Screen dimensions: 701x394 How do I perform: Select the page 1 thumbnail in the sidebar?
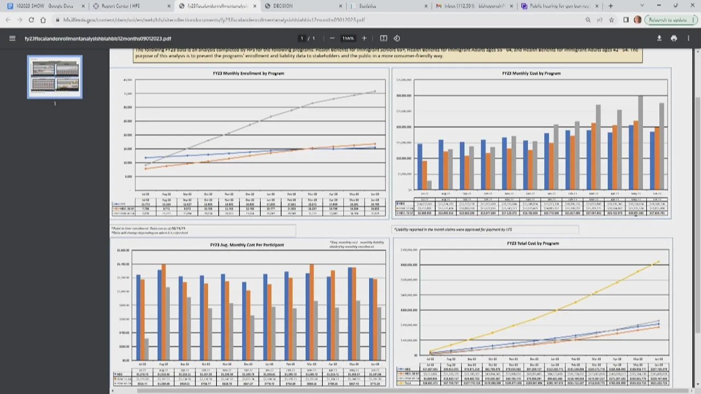(x=55, y=77)
